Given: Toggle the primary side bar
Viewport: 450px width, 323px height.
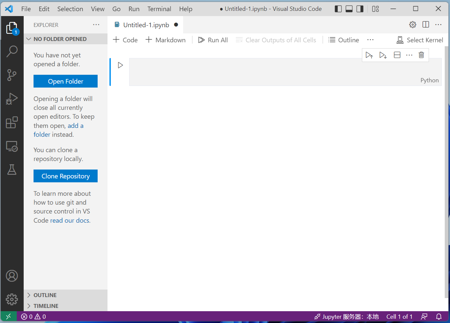Looking at the screenshot, I should 338,9.
